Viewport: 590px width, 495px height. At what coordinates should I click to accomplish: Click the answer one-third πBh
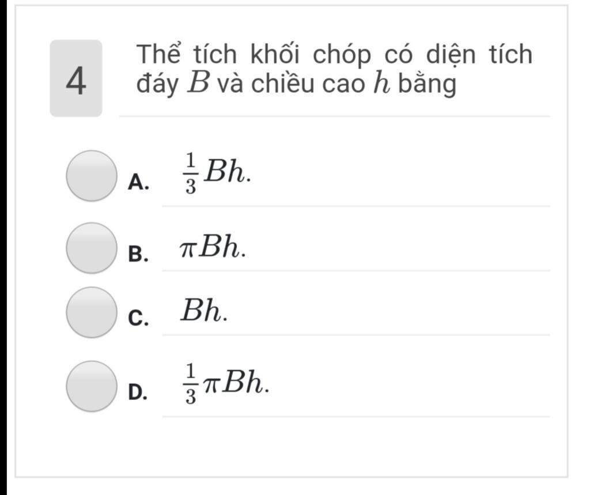pos(226,384)
